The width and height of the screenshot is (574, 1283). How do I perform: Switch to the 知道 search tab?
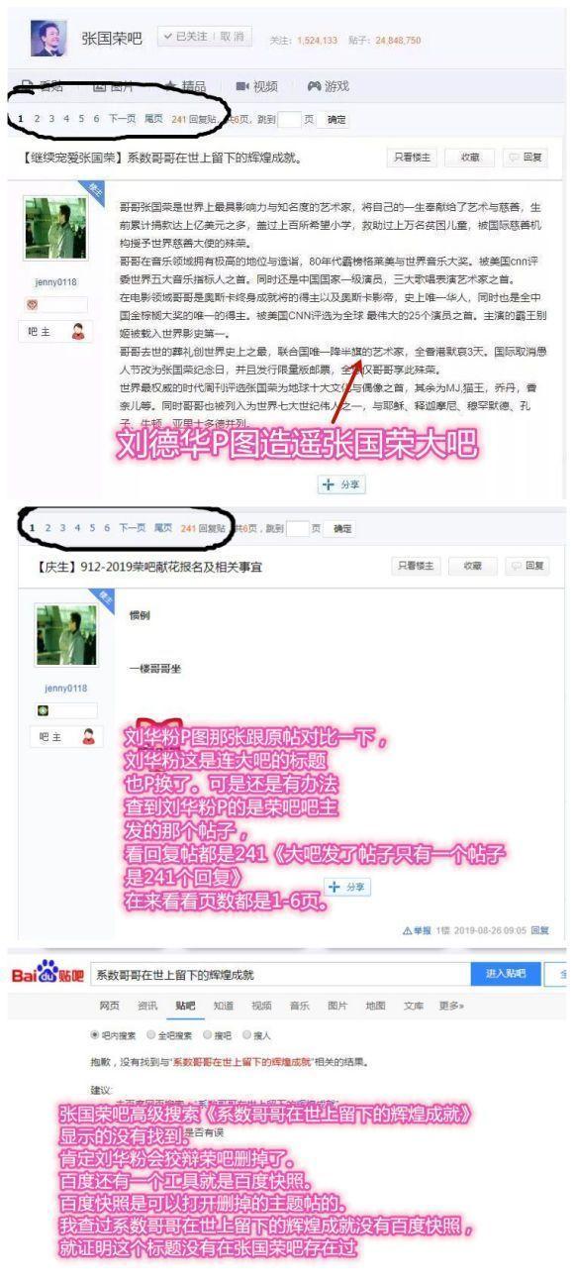224,1006
